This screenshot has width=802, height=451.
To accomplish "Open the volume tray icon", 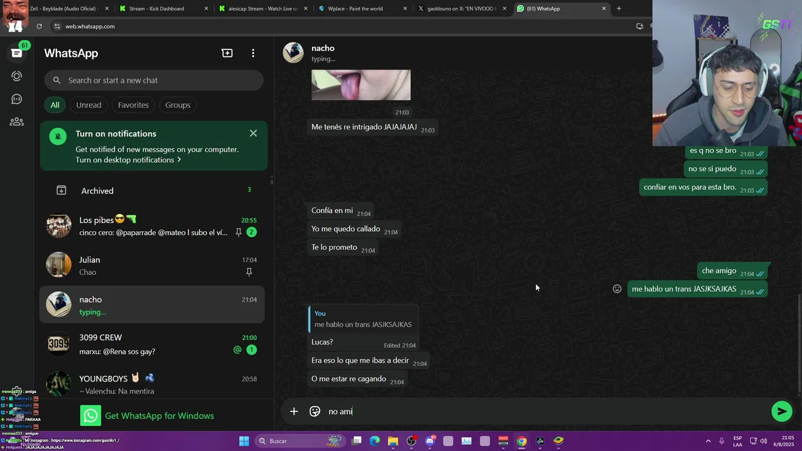I will (x=764, y=441).
